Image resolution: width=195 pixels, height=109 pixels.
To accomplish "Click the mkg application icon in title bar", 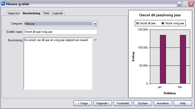I will (3, 4).
